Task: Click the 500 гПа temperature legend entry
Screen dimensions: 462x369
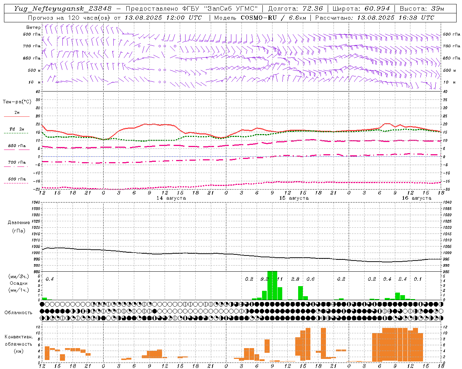Action: 17,179
